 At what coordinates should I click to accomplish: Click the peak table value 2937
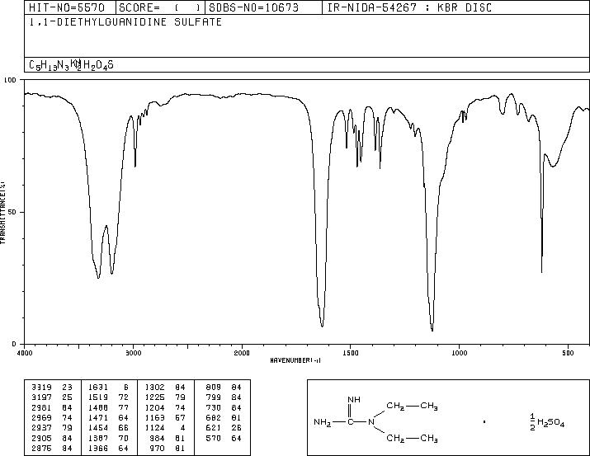(x=41, y=428)
